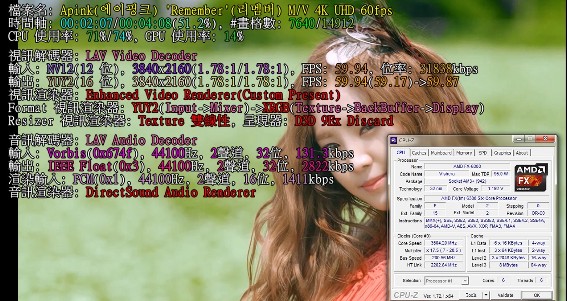Expand the Tools button dropdown arrow
Viewport: 567px width, 301px height.
point(486,295)
